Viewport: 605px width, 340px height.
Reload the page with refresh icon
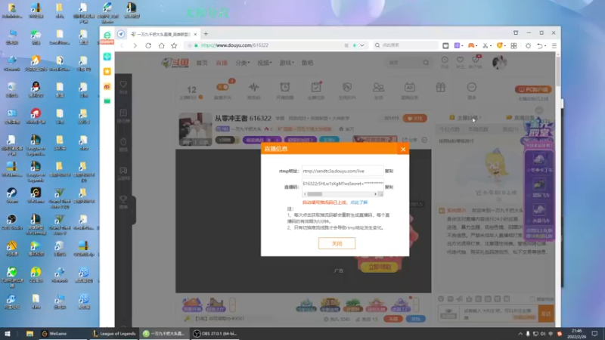click(148, 45)
